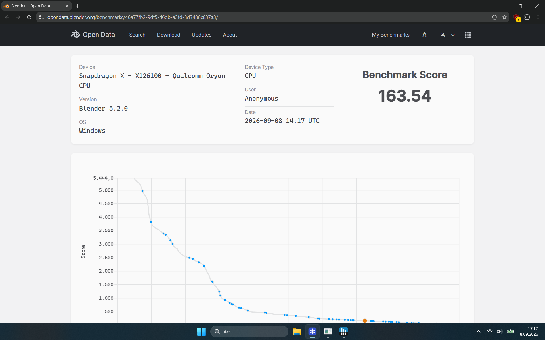This screenshot has width=545, height=340.
Task: Select the date 2026-09-08 14:17 UTC
Action: 282,121
